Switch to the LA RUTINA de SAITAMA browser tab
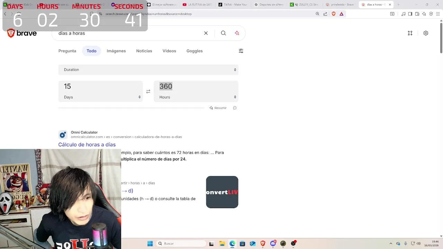The width and height of the screenshot is (443, 249). coord(197,4)
